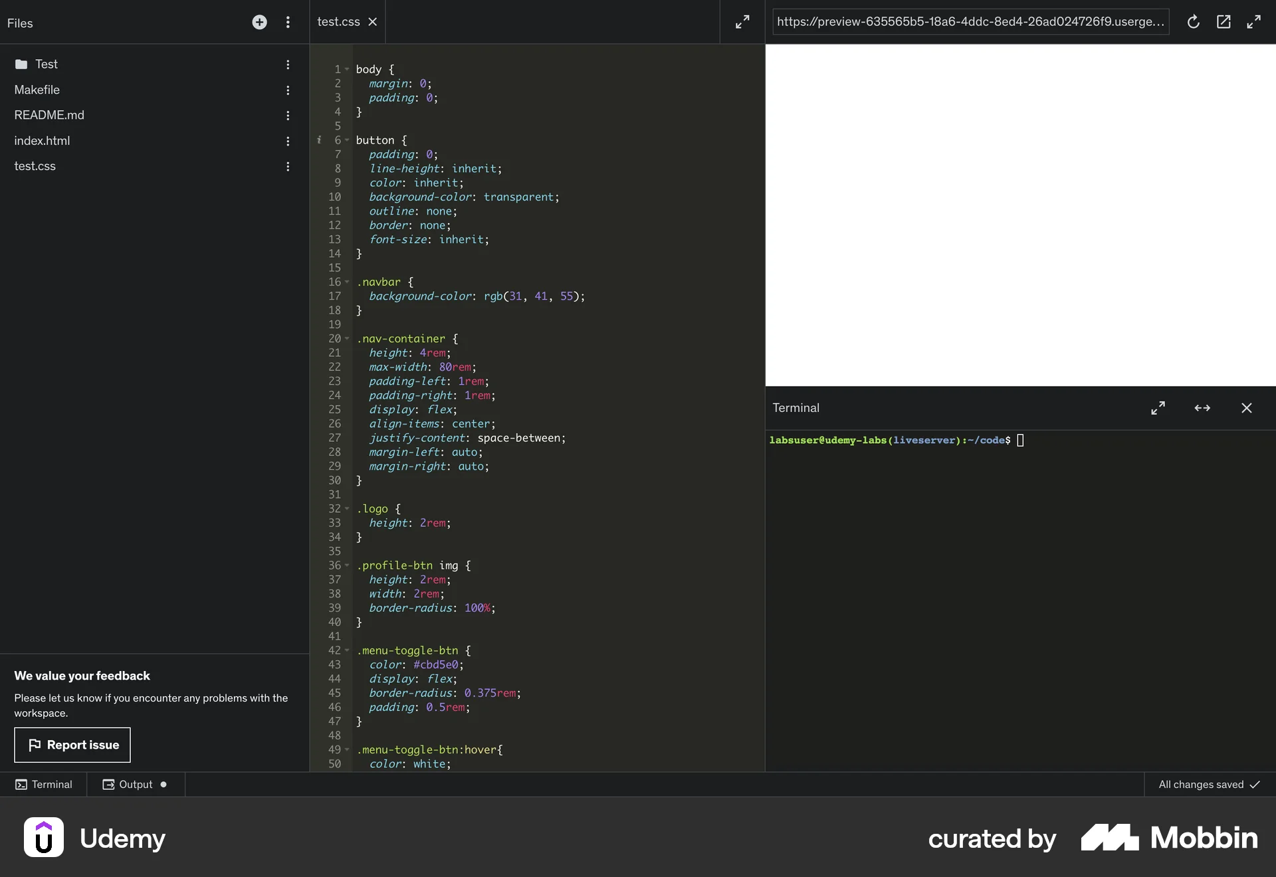This screenshot has width=1276, height=877.
Task: Open the kebab menu for index.html
Action: (x=288, y=142)
